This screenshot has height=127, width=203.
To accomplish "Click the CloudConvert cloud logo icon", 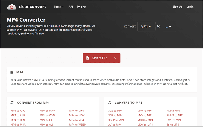I will pos(12,7).
